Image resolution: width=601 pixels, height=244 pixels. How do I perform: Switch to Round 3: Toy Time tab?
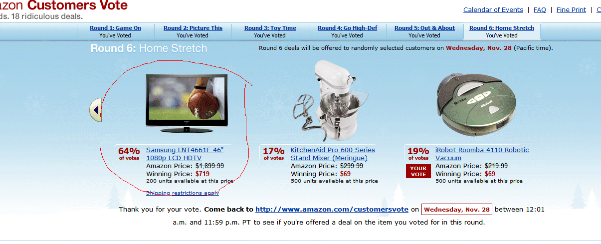[270, 28]
